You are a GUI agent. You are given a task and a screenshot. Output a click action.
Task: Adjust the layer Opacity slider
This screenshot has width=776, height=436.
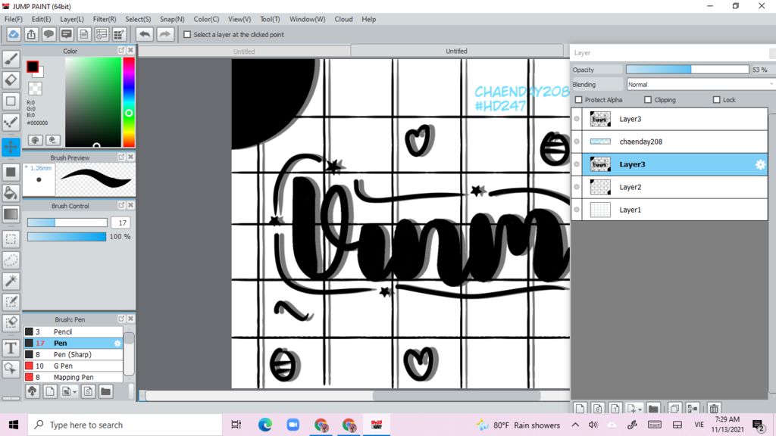click(x=687, y=70)
